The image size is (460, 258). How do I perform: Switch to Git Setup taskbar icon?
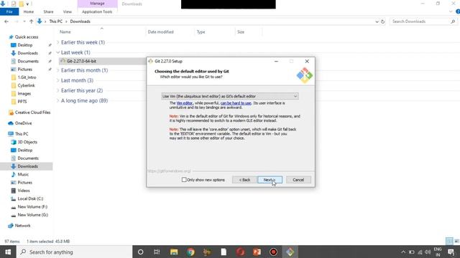(x=290, y=252)
